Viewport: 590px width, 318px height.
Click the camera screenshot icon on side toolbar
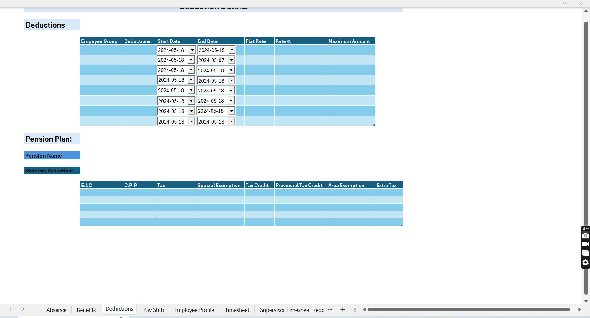[x=585, y=235]
